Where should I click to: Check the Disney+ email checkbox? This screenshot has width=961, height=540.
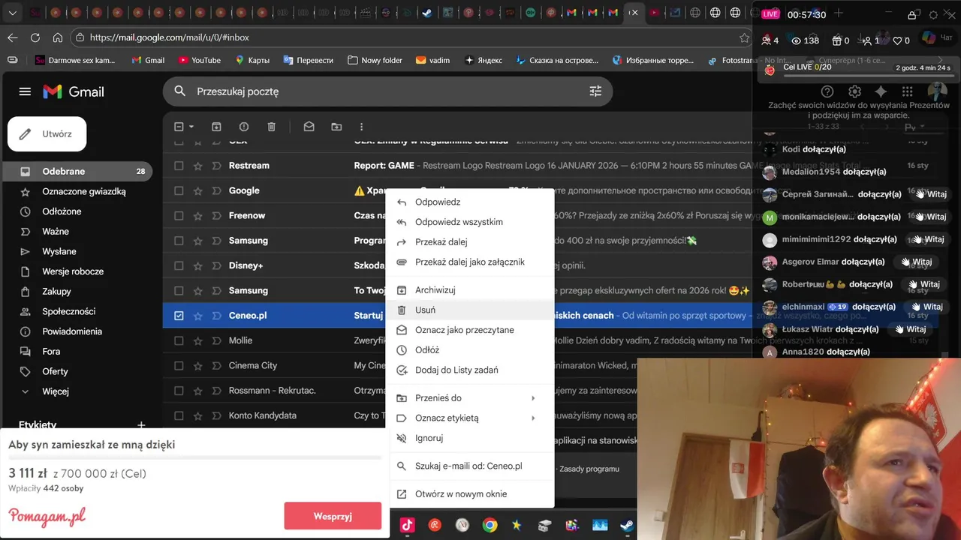pyautogui.click(x=179, y=265)
